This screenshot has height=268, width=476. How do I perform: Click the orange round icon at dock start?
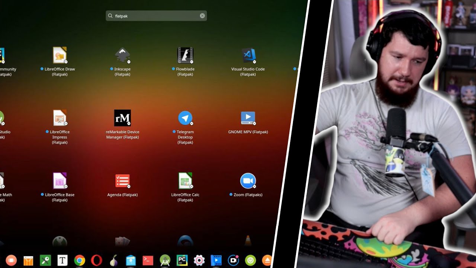11,260
